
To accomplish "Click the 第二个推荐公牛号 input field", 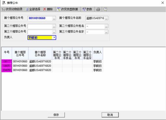I will point(40,26).
